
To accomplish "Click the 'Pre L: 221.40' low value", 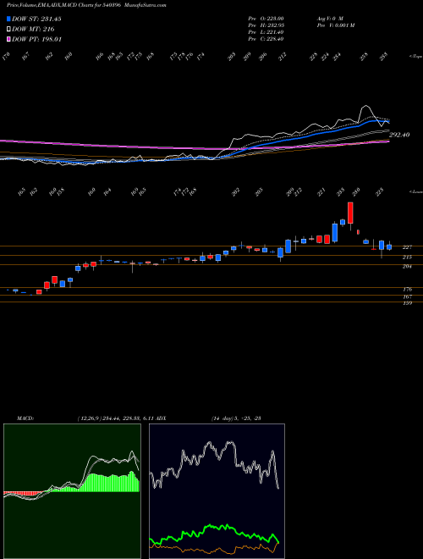I will [266, 32].
